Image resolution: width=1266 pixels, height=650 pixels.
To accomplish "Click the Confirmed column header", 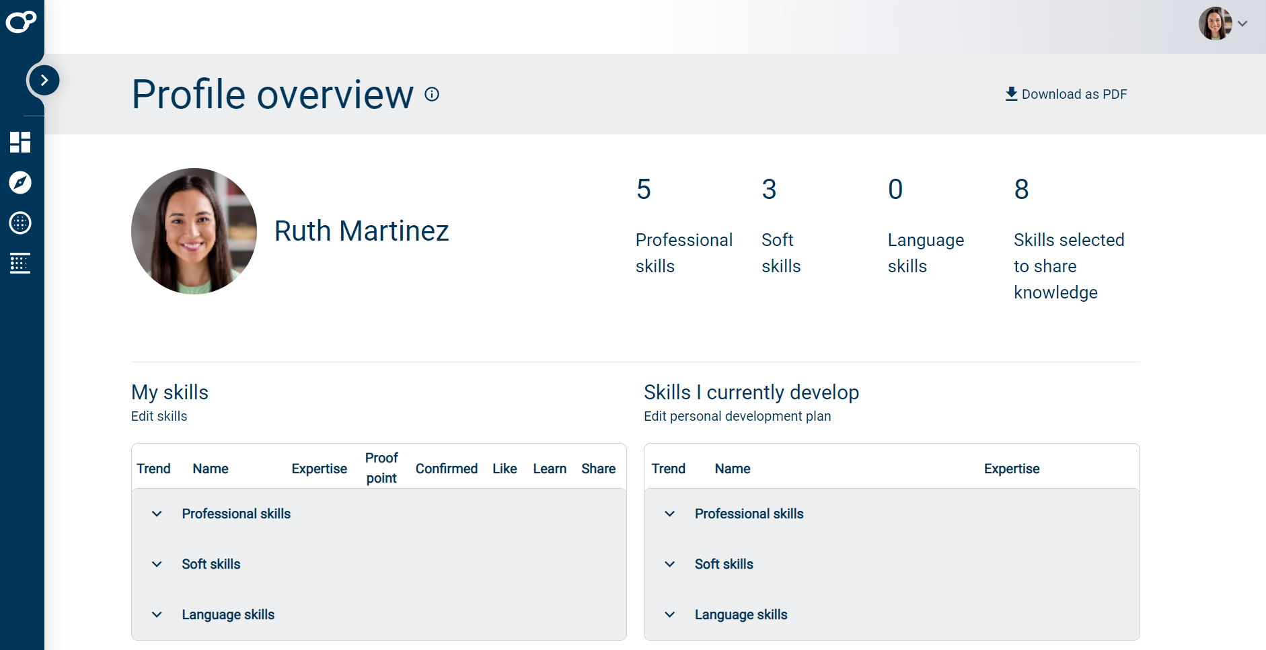I will 446,469.
